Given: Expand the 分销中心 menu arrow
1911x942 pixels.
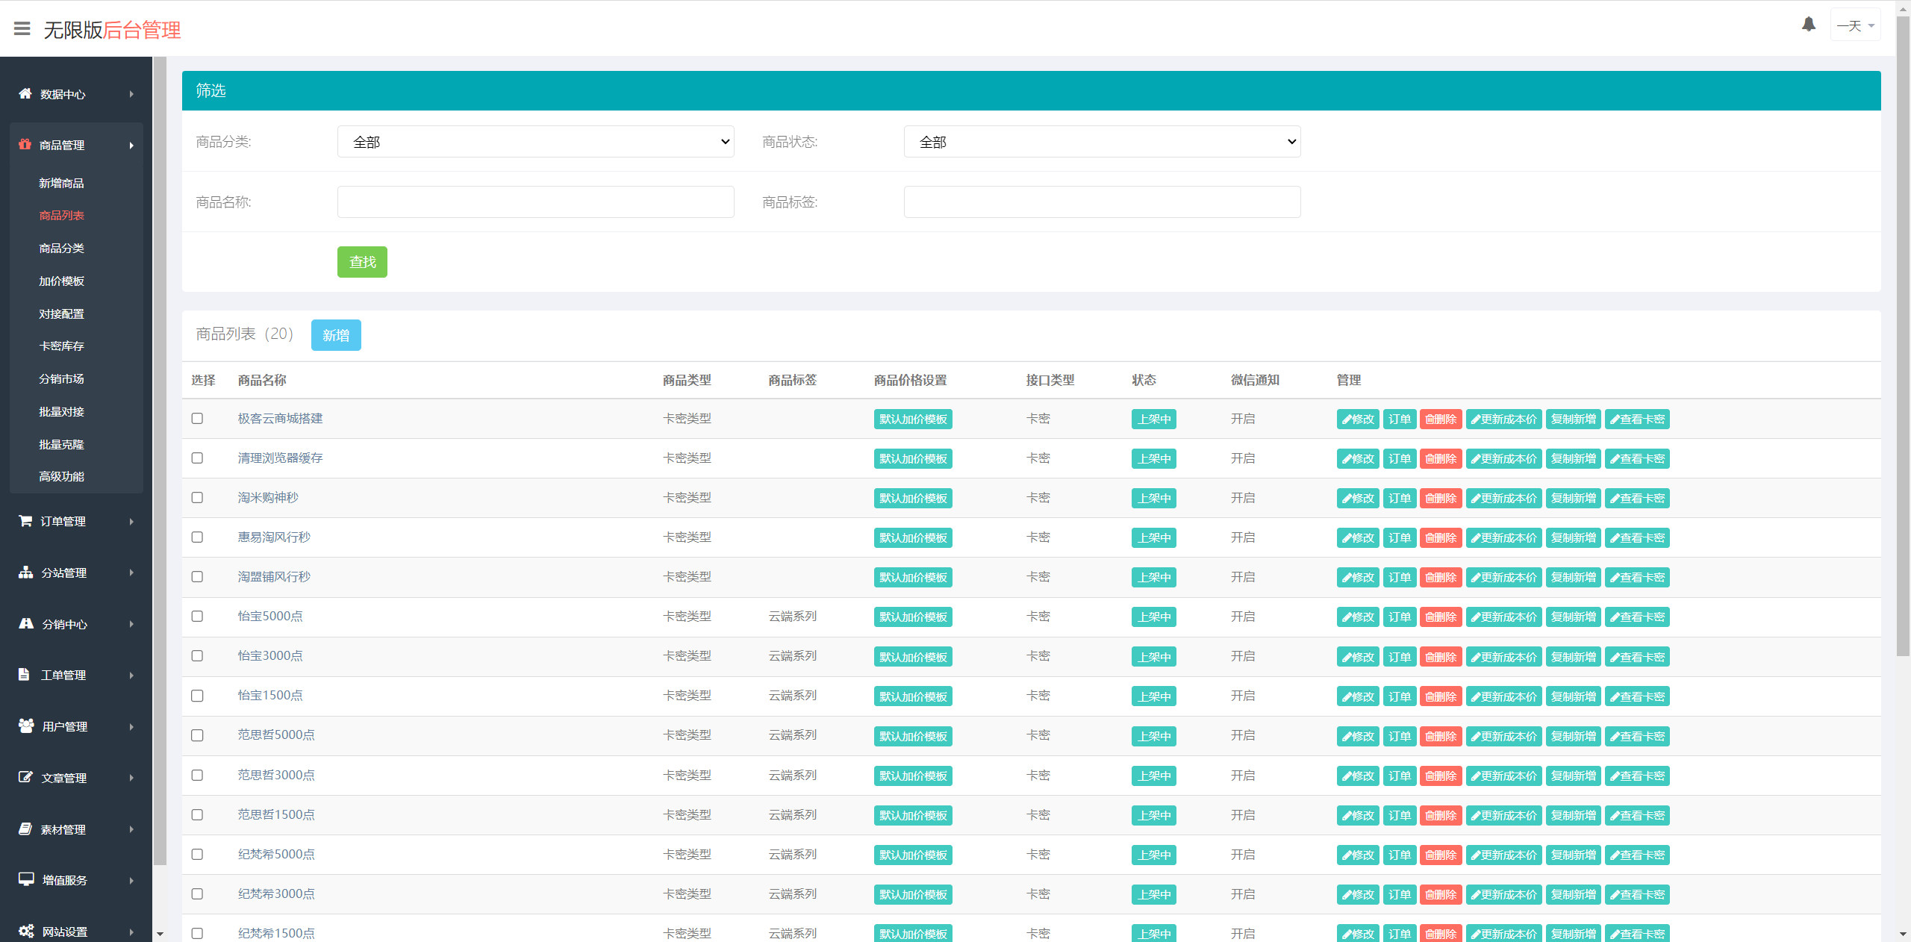Looking at the screenshot, I should pyautogui.click(x=131, y=624).
